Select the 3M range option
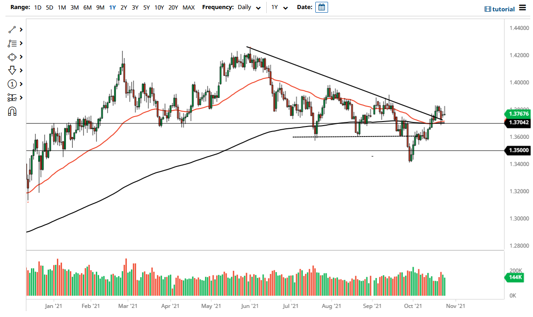This screenshot has width=533, height=317. (75, 8)
